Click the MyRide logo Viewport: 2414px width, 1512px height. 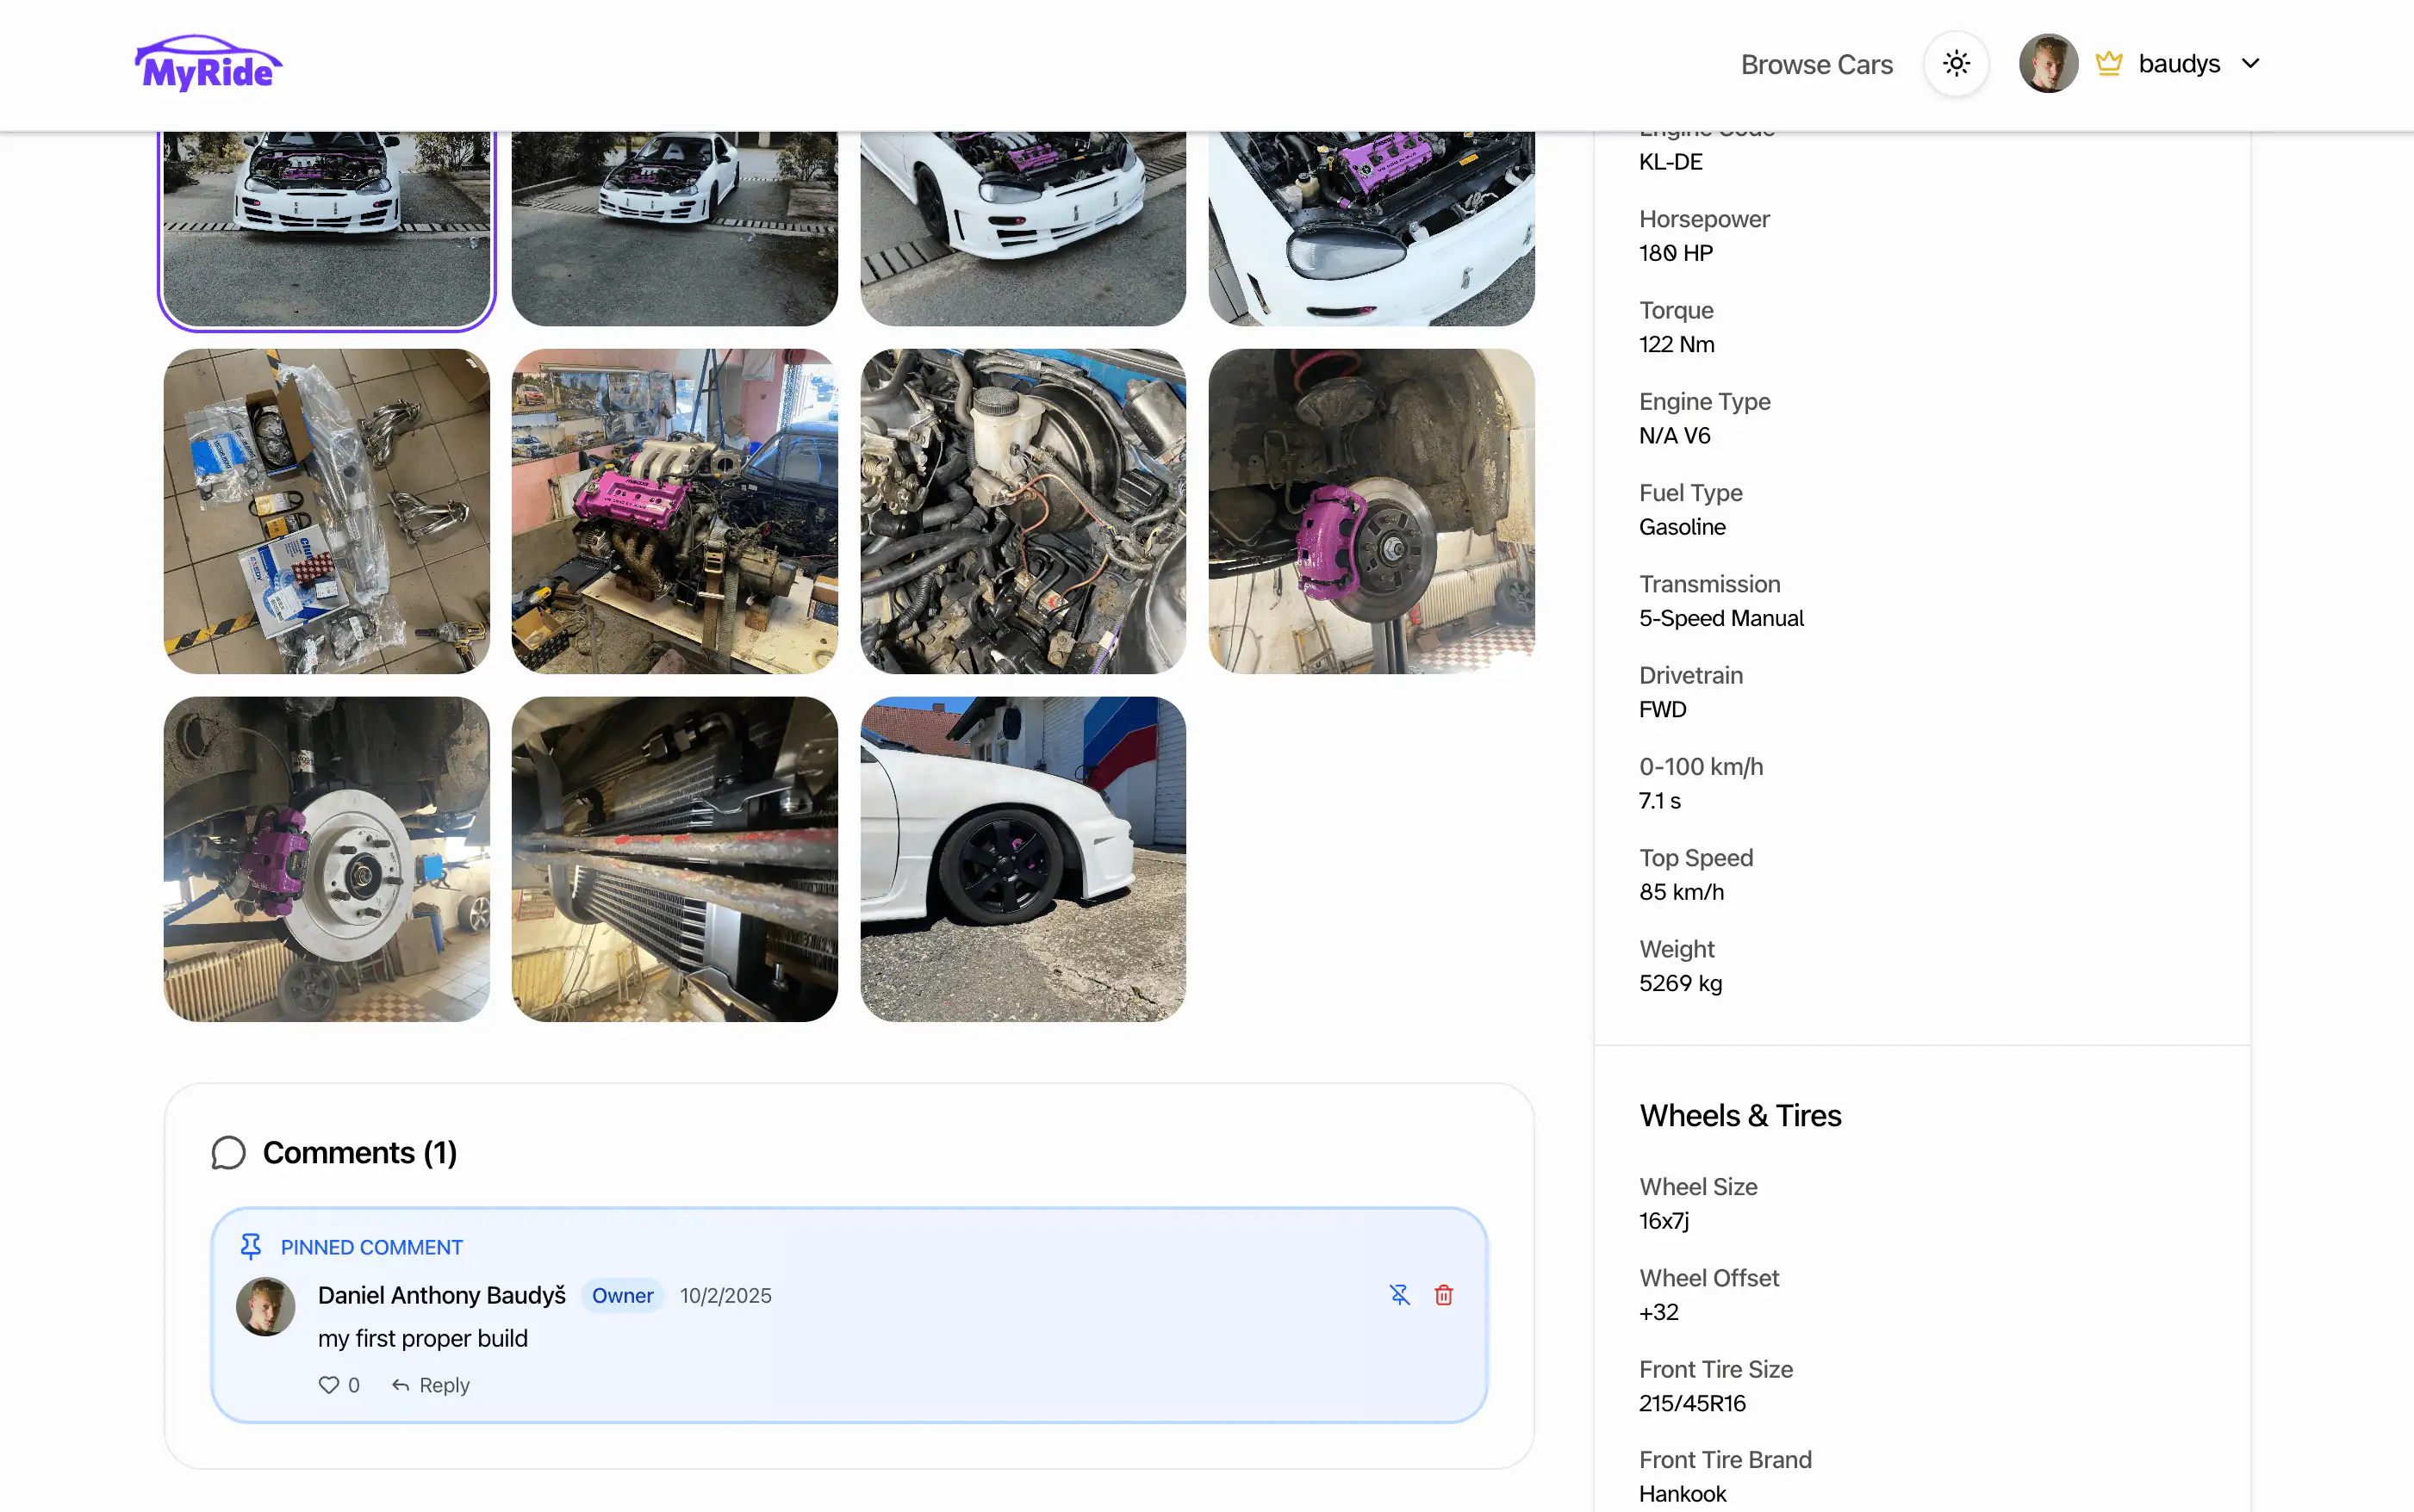[x=208, y=64]
